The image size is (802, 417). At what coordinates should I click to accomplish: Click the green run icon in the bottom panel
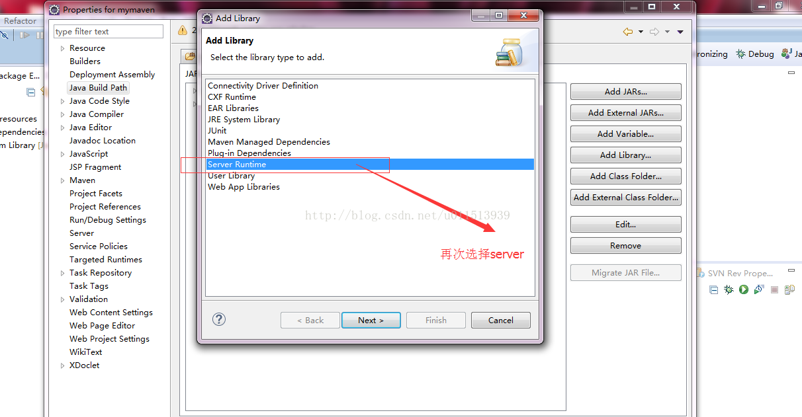(744, 289)
